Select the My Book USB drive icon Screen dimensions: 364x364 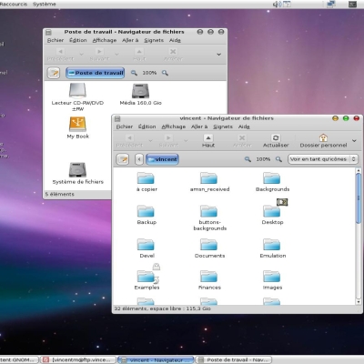click(x=77, y=124)
